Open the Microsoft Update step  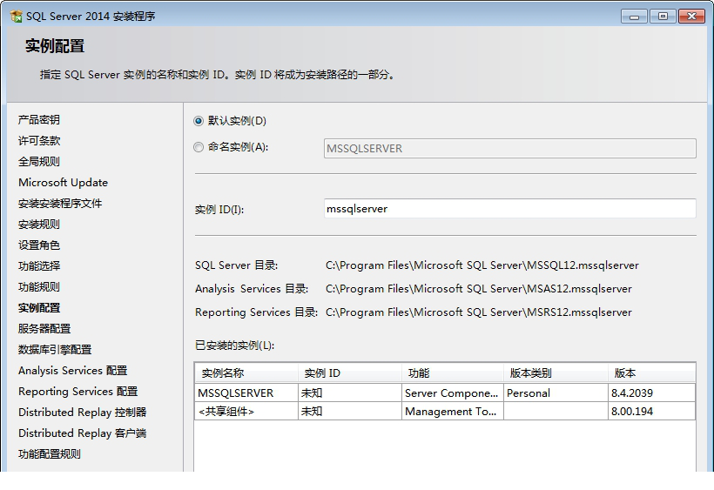point(64,183)
